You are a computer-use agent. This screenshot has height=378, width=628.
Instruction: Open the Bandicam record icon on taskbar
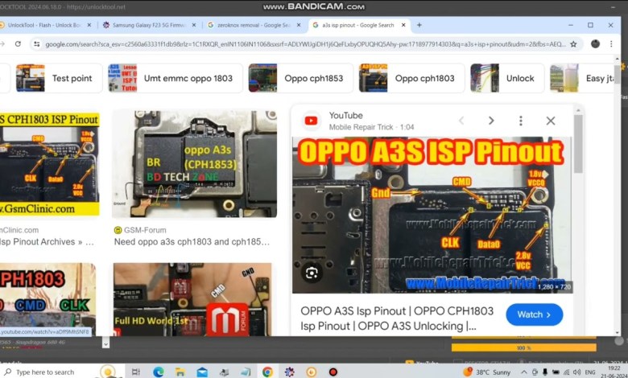pyautogui.click(x=333, y=372)
